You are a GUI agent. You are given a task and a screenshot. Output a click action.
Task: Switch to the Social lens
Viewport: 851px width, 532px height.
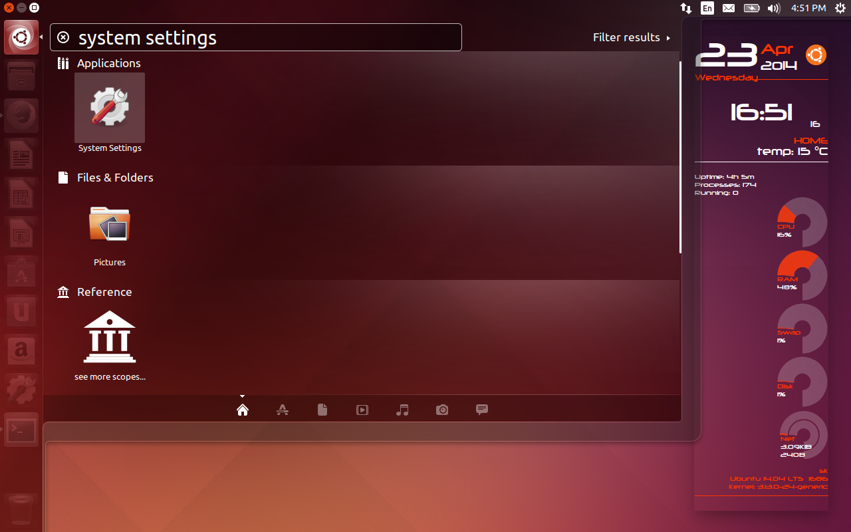(x=482, y=410)
